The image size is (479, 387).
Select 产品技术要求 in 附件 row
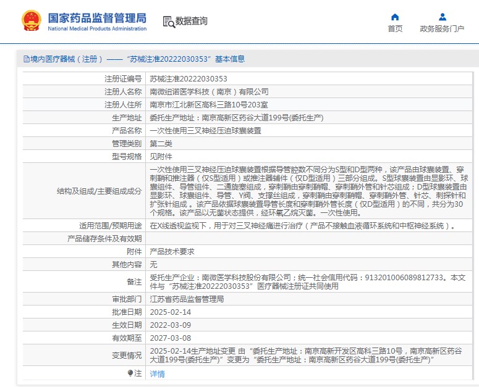click(172, 252)
